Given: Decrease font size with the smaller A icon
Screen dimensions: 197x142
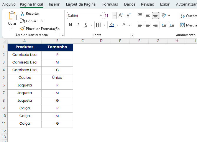Looking at the screenshot, I should [x=129, y=15].
